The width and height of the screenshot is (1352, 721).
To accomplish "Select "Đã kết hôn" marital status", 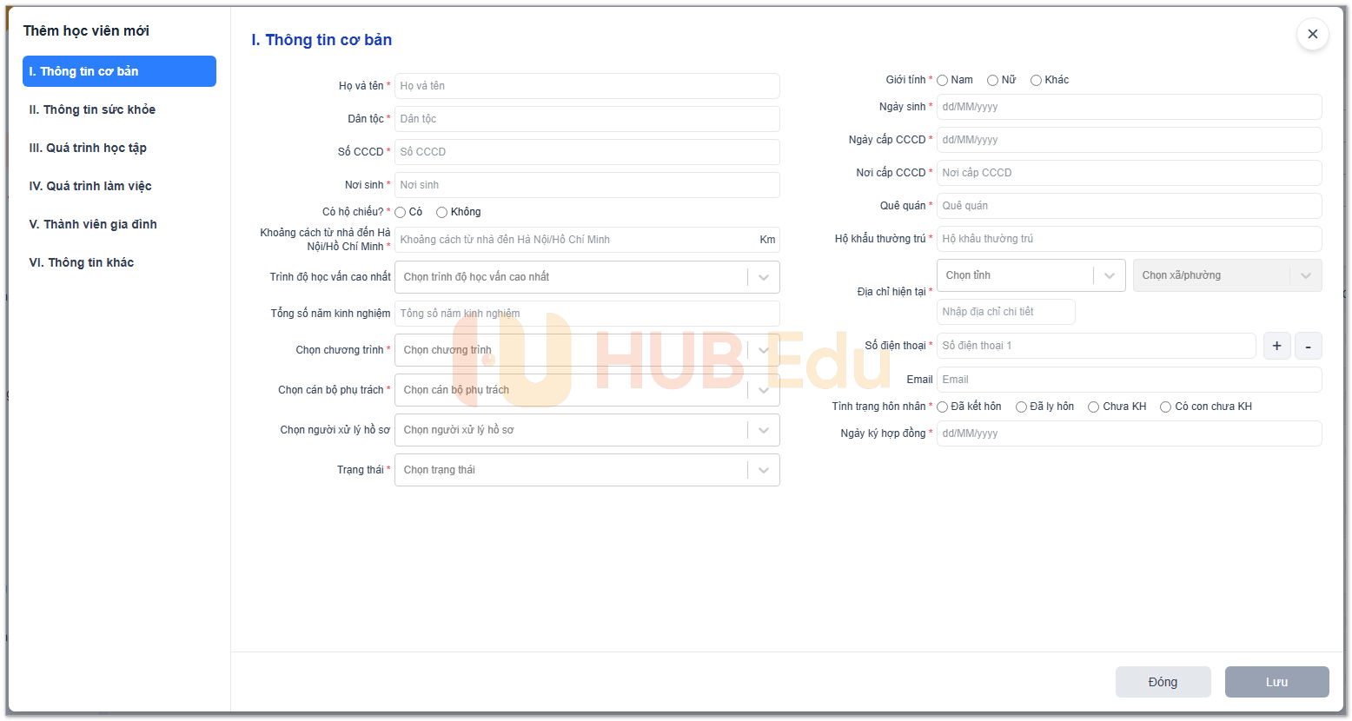I will coord(942,406).
